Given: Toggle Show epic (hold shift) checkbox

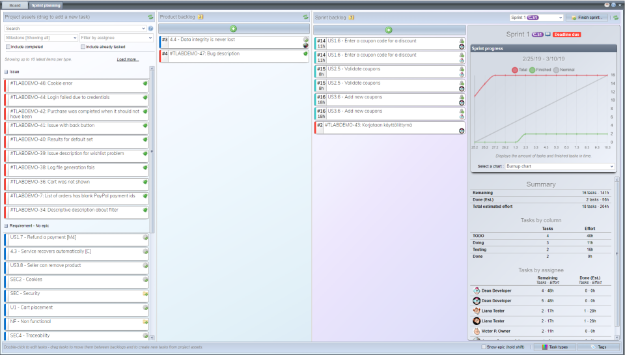Looking at the screenshot, I should coord(484,347).
